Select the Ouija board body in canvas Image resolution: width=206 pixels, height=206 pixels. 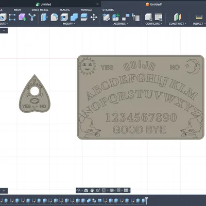point(141,97)
